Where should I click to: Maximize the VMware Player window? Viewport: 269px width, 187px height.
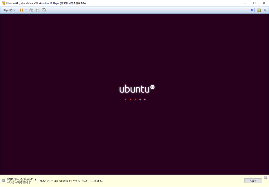[x=254, y=3]
